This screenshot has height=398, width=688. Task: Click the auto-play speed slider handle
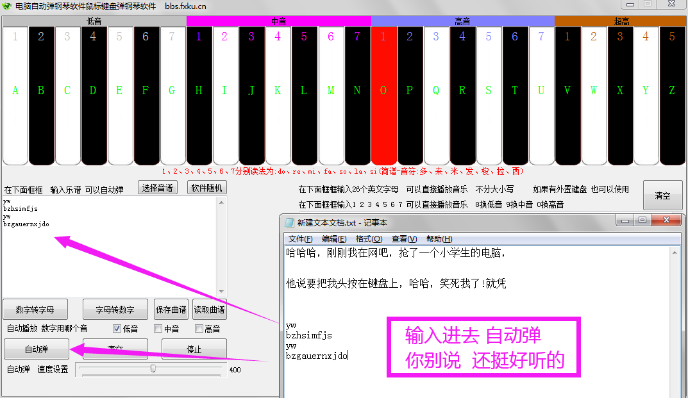(153, 368)
